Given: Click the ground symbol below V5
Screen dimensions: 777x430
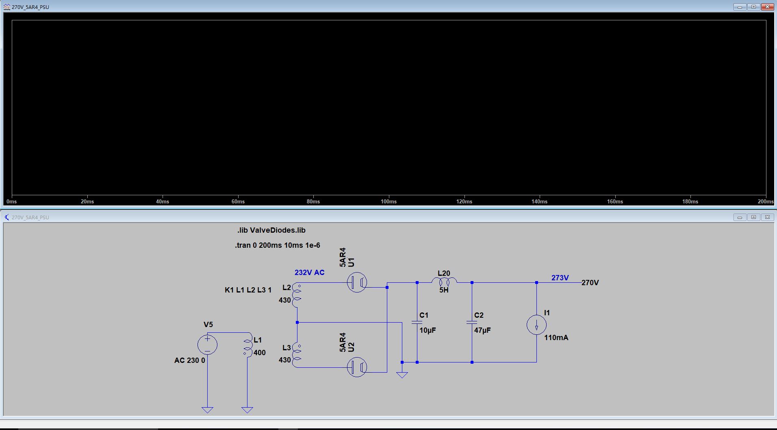Looking at the screenshot, I should (x=207, y=410).
